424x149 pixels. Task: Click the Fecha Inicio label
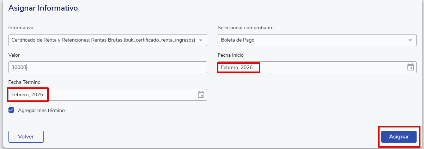(231, 55)
